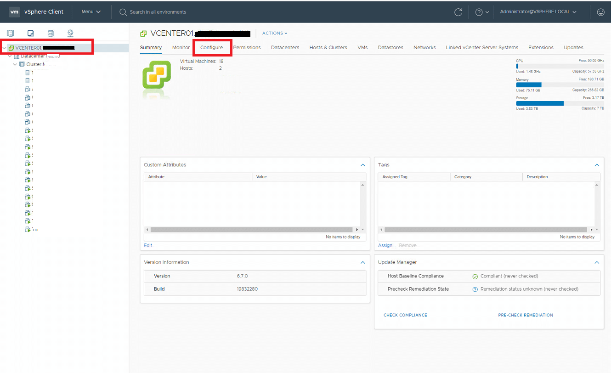Viewport: 611px width, 373px height.
Task: Open the Administrator@VSPHERE.LOCAL user menu
Action: pyautogui.click(x=538, y=12)
